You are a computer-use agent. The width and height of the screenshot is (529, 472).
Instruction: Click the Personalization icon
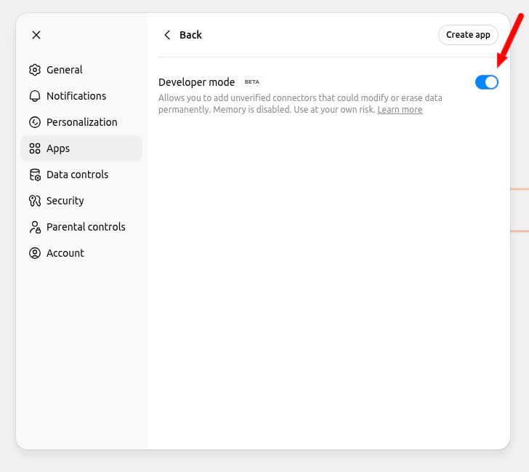click(x=35, y=122)
